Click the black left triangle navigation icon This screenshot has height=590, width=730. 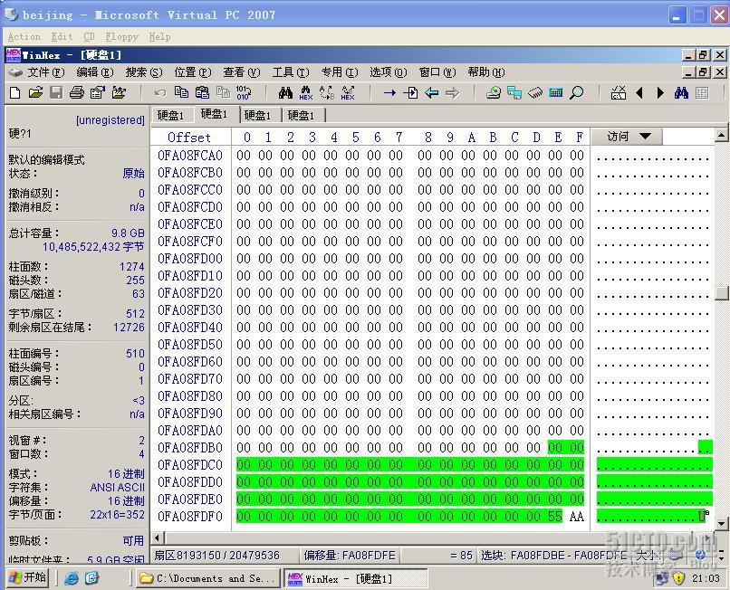coord(639,93)
